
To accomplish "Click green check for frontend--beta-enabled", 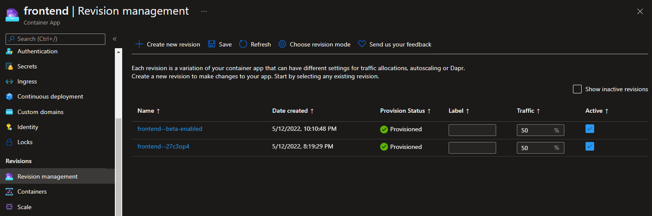I will (x=384, y=129).
